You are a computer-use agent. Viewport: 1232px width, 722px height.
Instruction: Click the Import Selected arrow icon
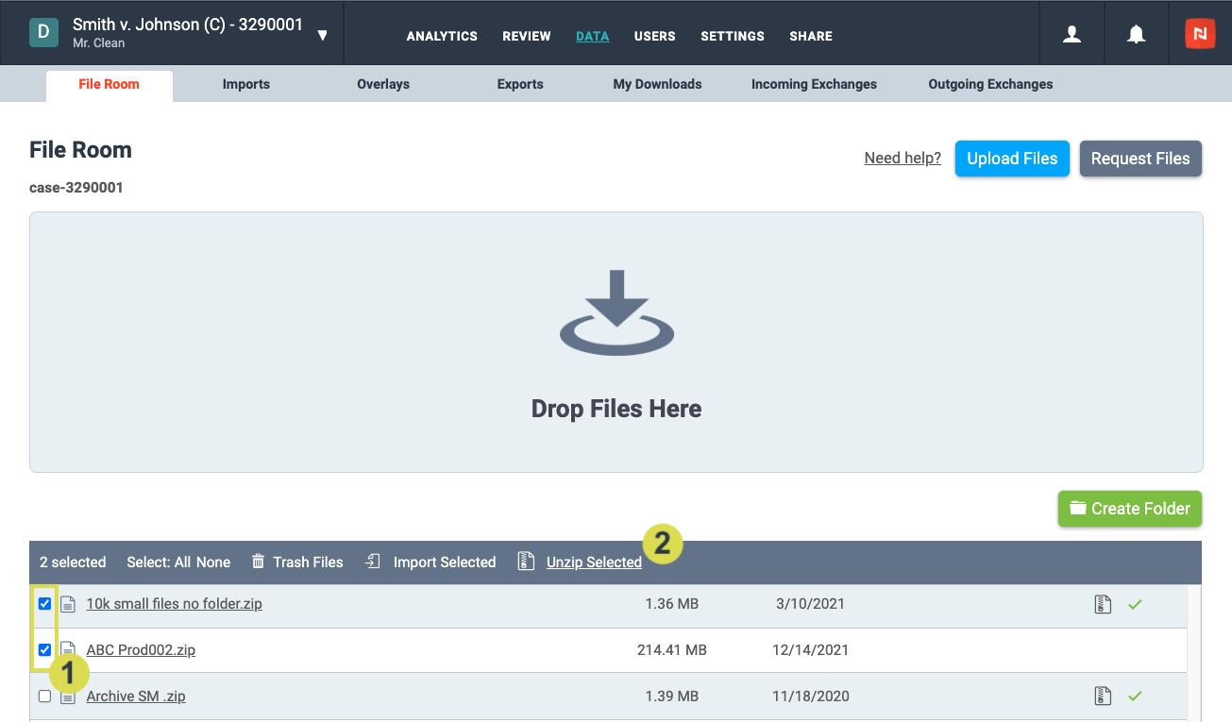pos(373,562)
